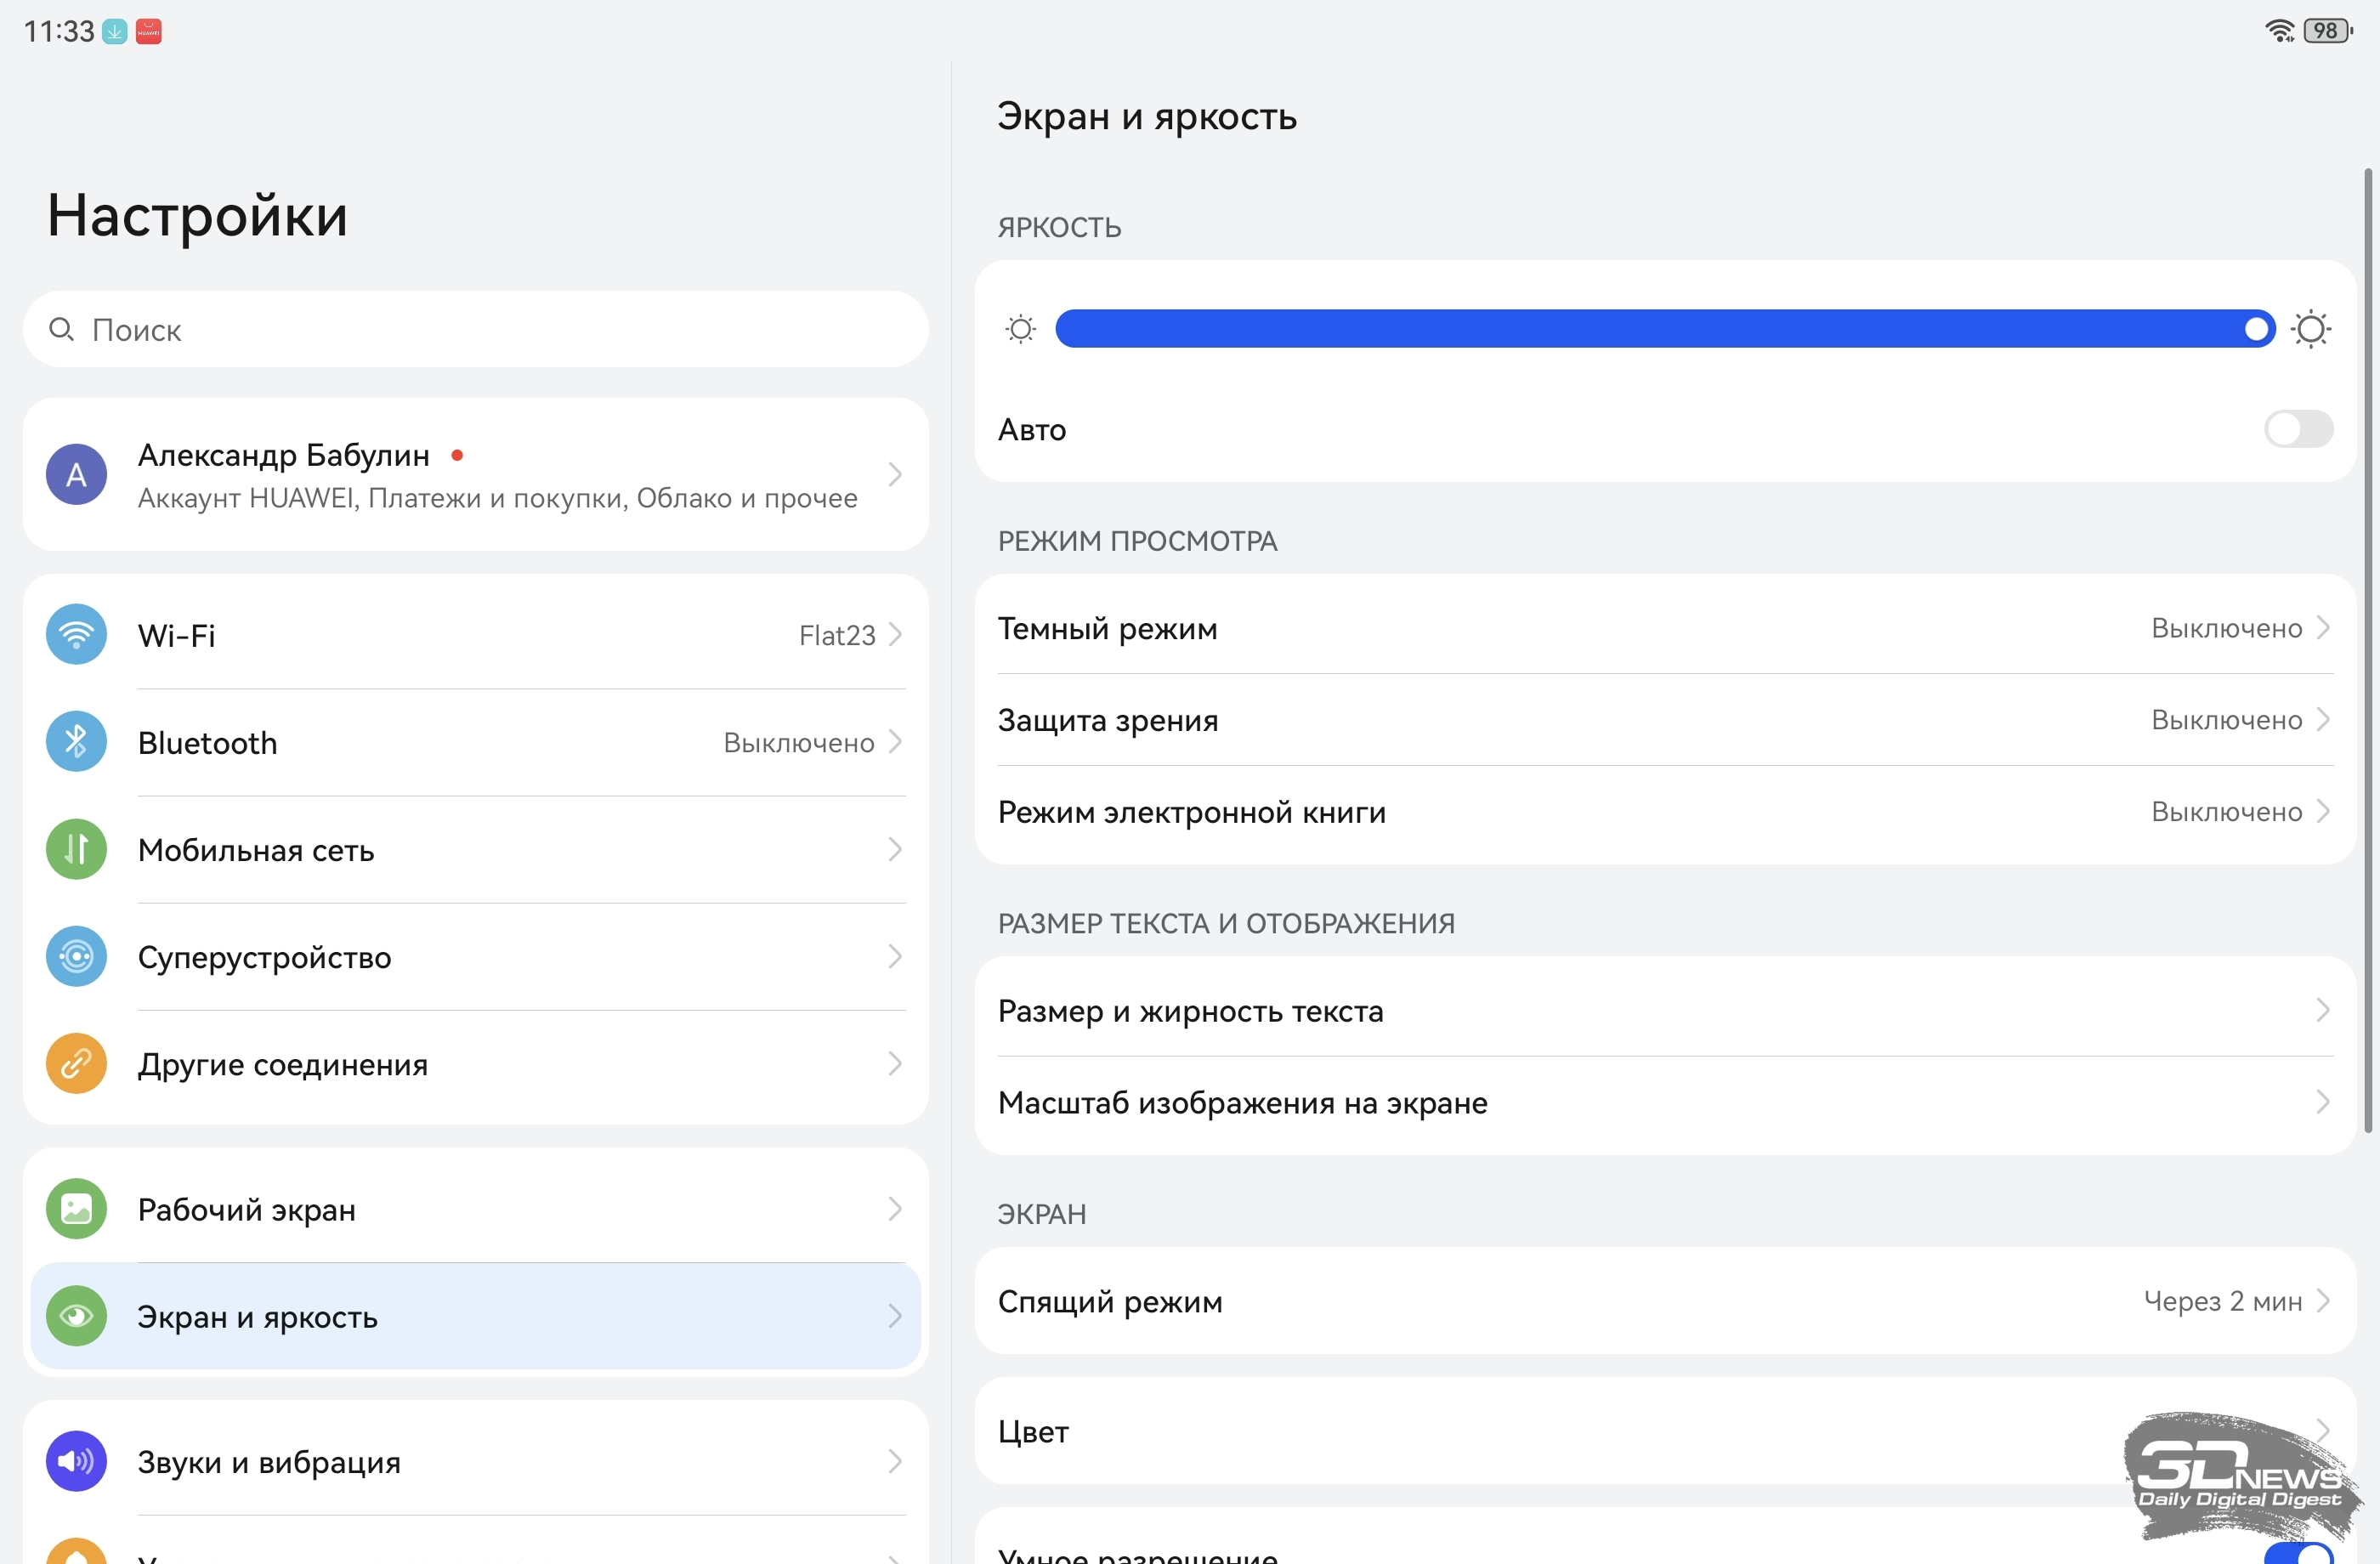Tap the maximum brightness sun icon
This screenshot has height=1564, width=2380.
tap(2310, 329)
